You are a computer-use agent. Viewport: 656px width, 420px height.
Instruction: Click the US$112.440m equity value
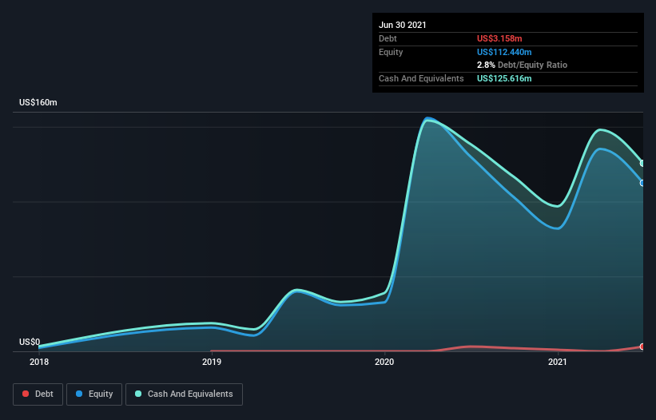point(504,52)
